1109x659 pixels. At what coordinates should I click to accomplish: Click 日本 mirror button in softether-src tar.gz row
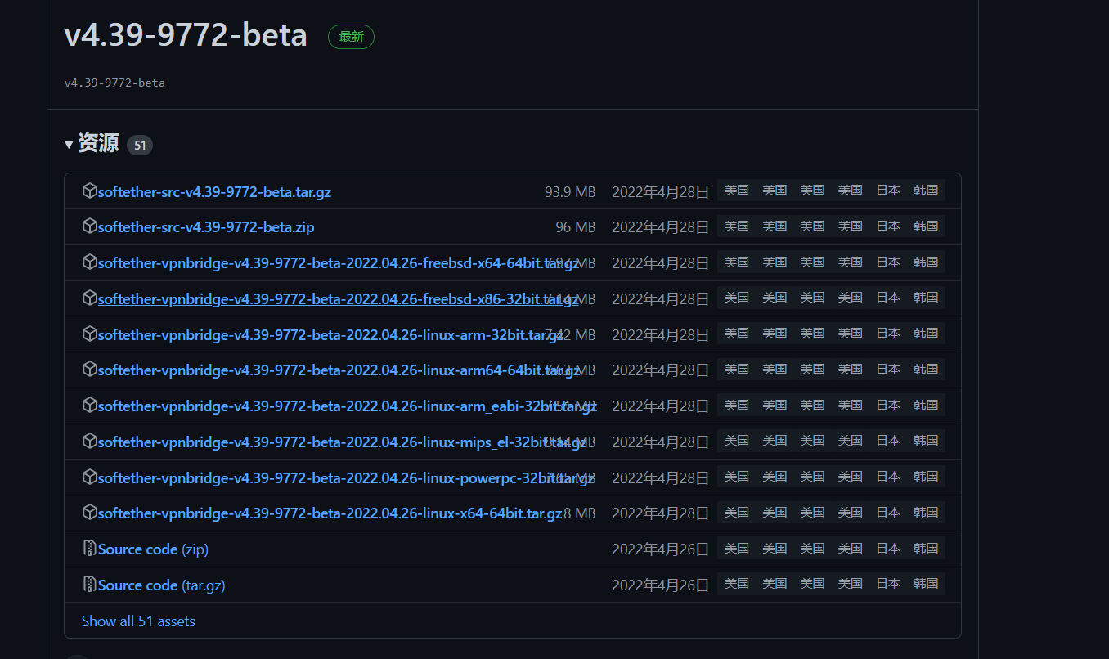[x=888, y=190]
